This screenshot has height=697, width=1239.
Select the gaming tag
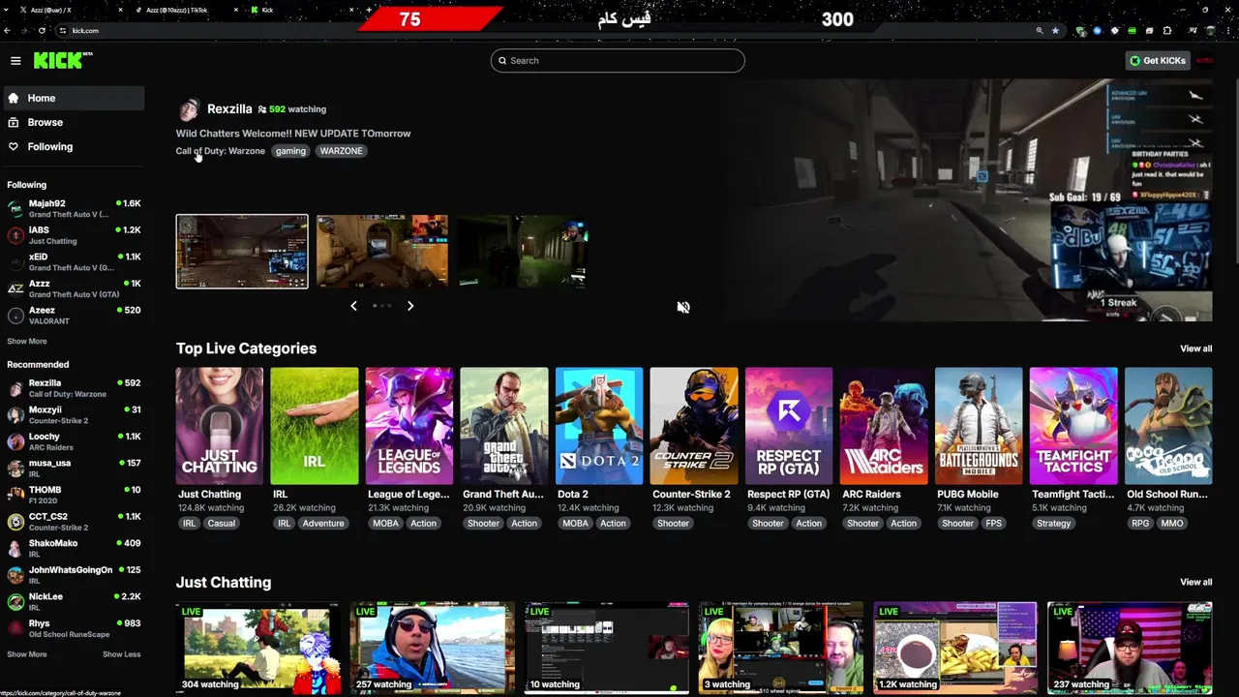[290, 151]
